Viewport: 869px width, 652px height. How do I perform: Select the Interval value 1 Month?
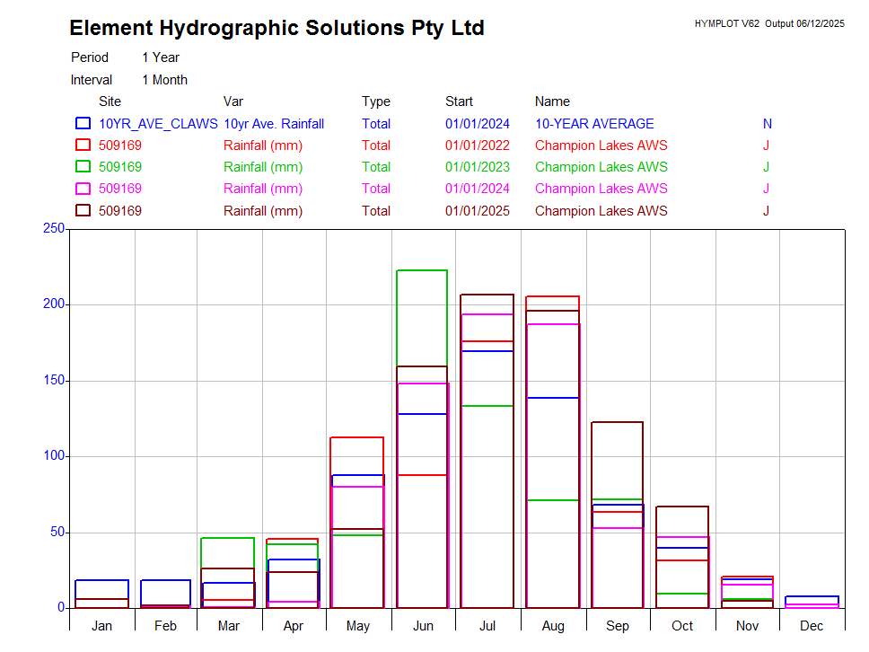point(164,80)
